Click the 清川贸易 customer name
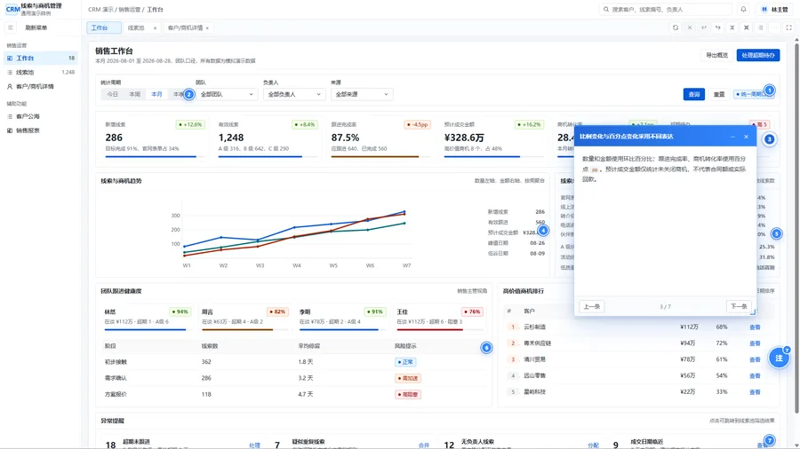Screen dimensions: 800x449 pos(535,359)
